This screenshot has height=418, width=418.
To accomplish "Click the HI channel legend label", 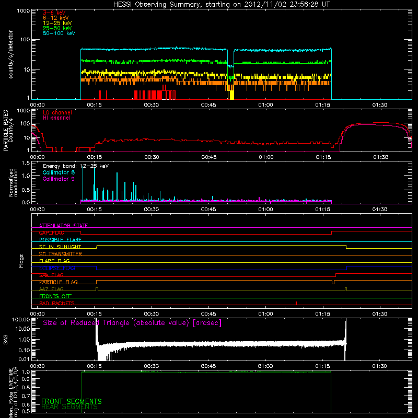I will [x=57, y=118].
